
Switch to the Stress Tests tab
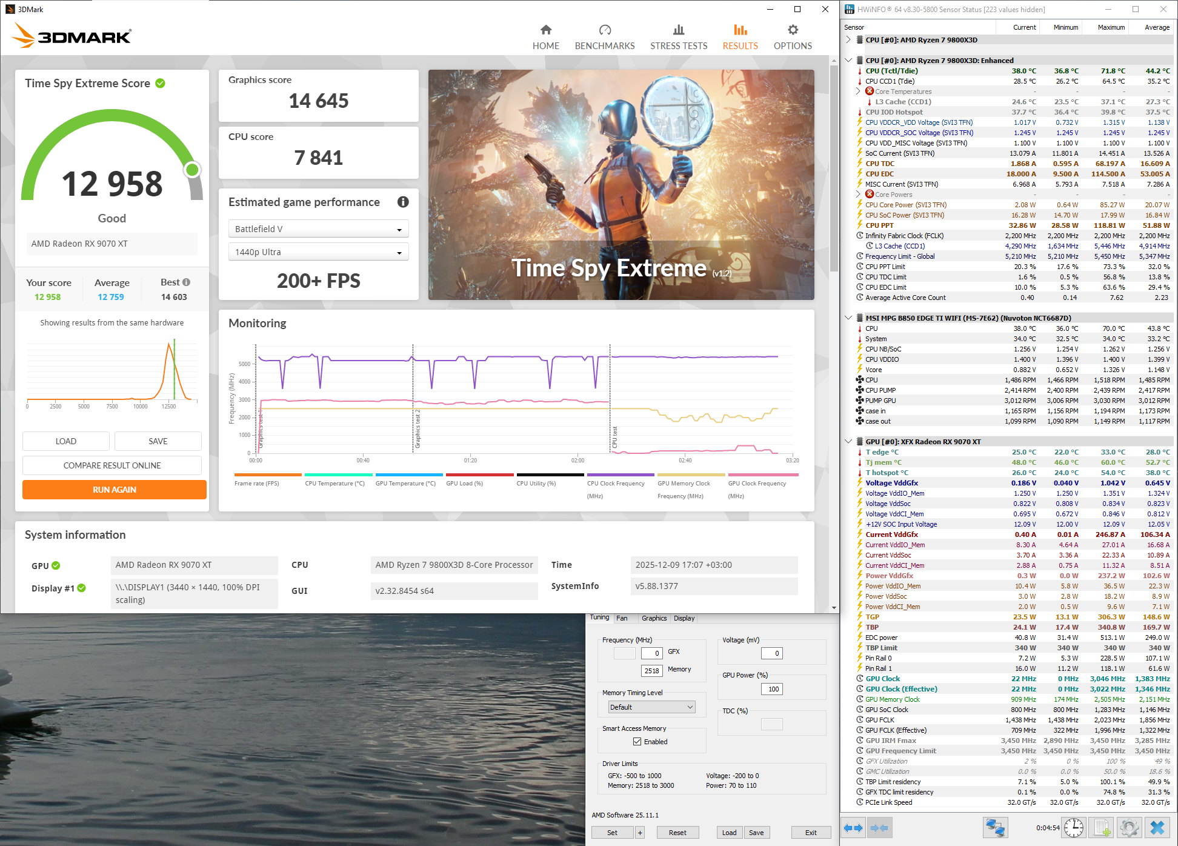coord(678,36)
